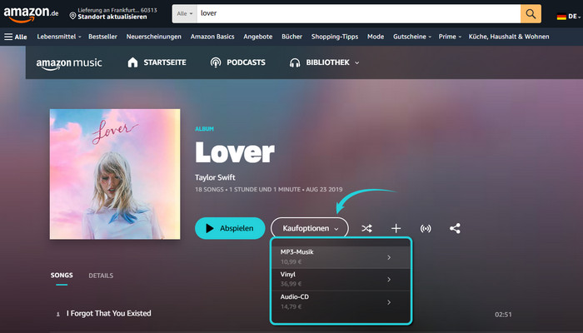Viewport: 583px width, 333px height.
Task: Click into the search field containing lover
Action: click(358, 14)
